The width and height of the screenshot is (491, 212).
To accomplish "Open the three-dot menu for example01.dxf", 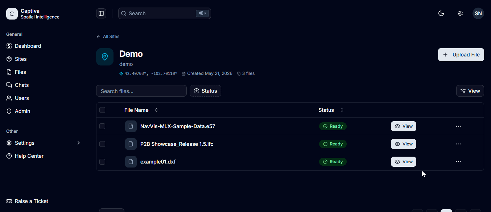I will coord(458,162).
